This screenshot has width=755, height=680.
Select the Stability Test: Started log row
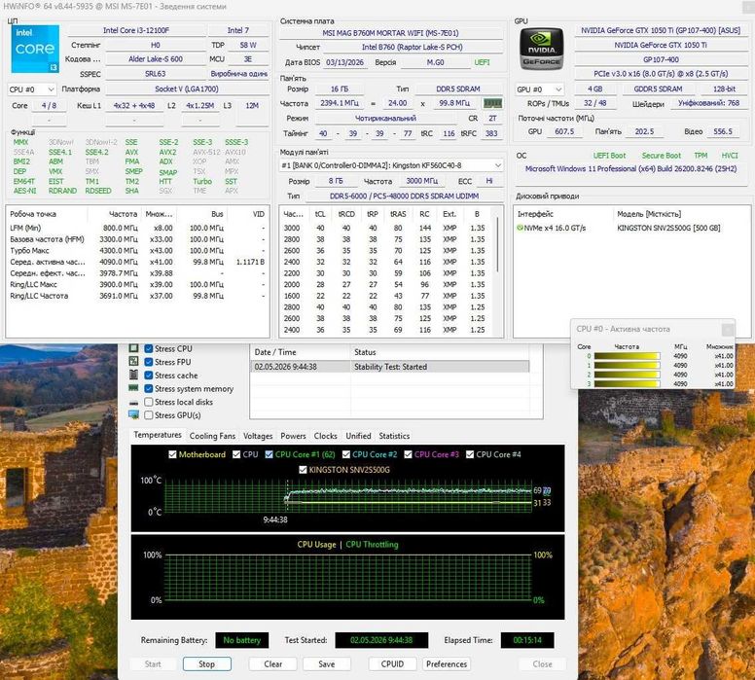coord(389,367)
